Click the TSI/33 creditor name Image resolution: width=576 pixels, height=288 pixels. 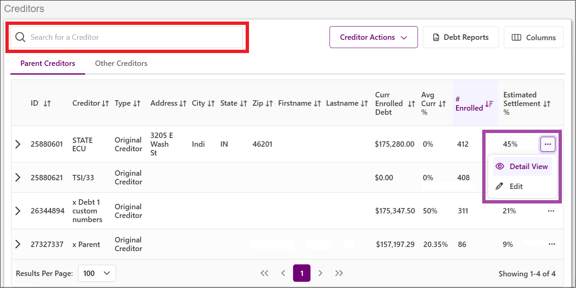(83, 177)
